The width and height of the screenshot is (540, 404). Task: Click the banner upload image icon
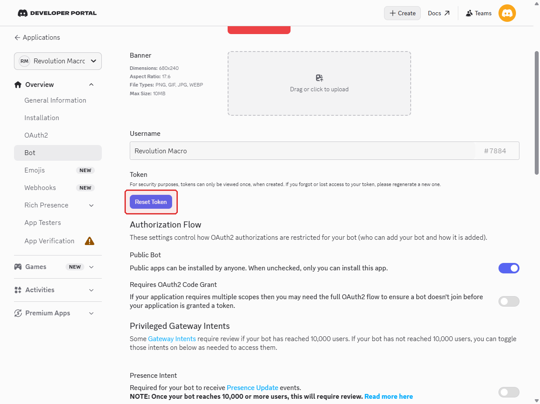pos(319,78)
